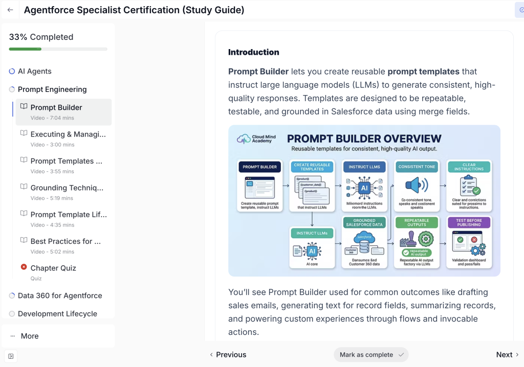Go back using the left arrow icon
The width and height of the screenshot is (524, 367).
point(10,10)
